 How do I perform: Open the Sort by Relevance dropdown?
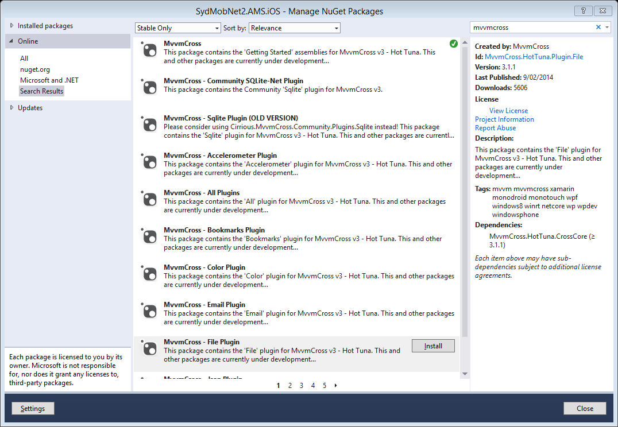294,28
